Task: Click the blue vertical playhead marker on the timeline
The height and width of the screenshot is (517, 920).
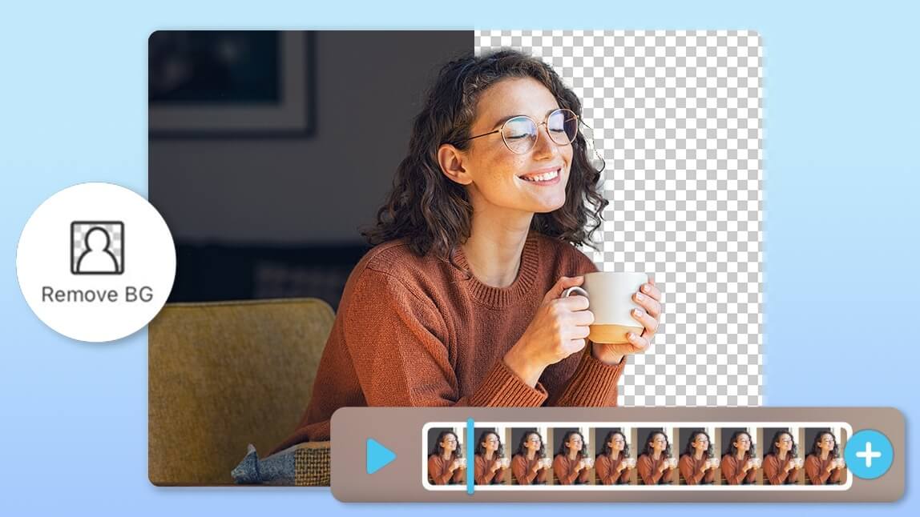Action: coord(470,456)
